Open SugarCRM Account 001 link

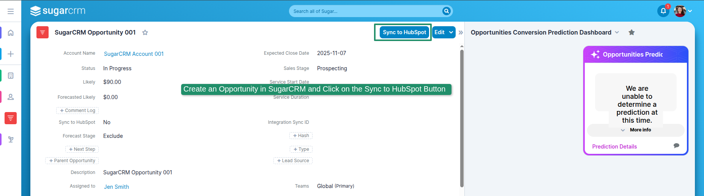tap(134, 54)
